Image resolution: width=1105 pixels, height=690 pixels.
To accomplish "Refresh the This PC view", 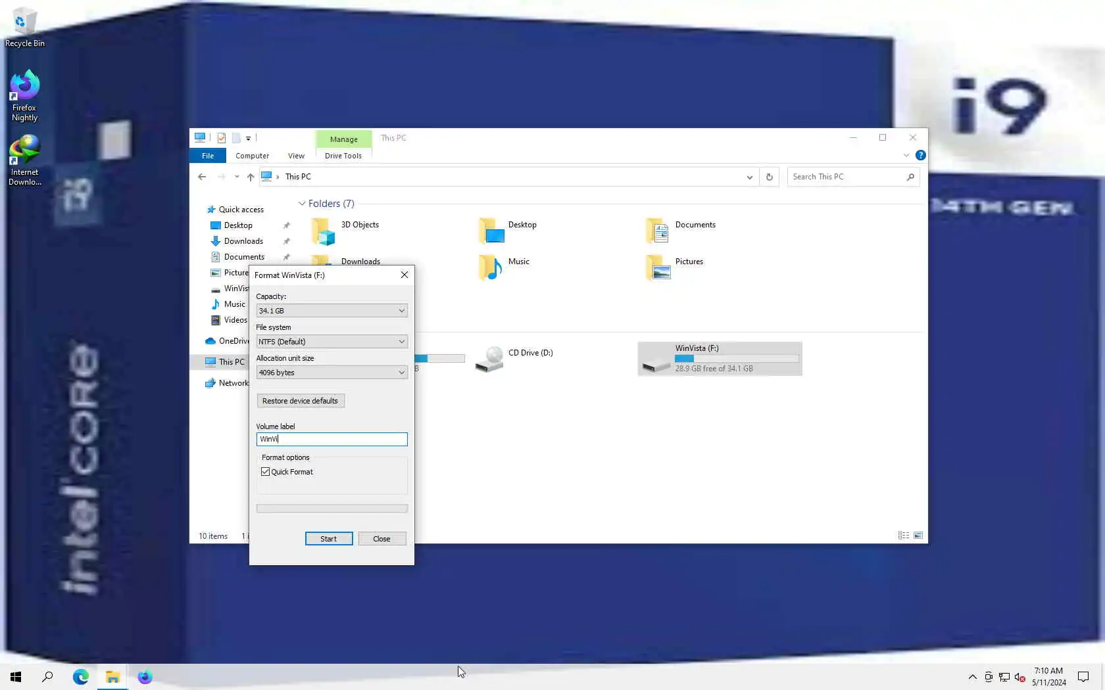I will tap(769, 177).
